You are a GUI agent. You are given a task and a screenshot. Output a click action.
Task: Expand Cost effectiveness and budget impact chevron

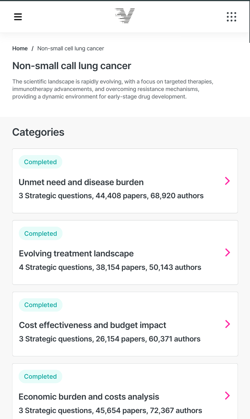pyautogui.click(x=227, y=324)
